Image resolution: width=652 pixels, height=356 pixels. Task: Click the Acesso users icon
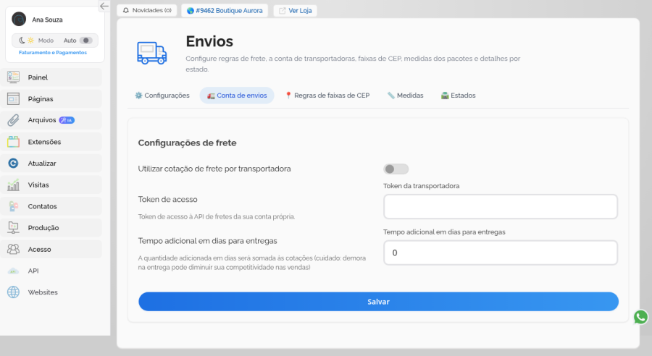[13, 249]
